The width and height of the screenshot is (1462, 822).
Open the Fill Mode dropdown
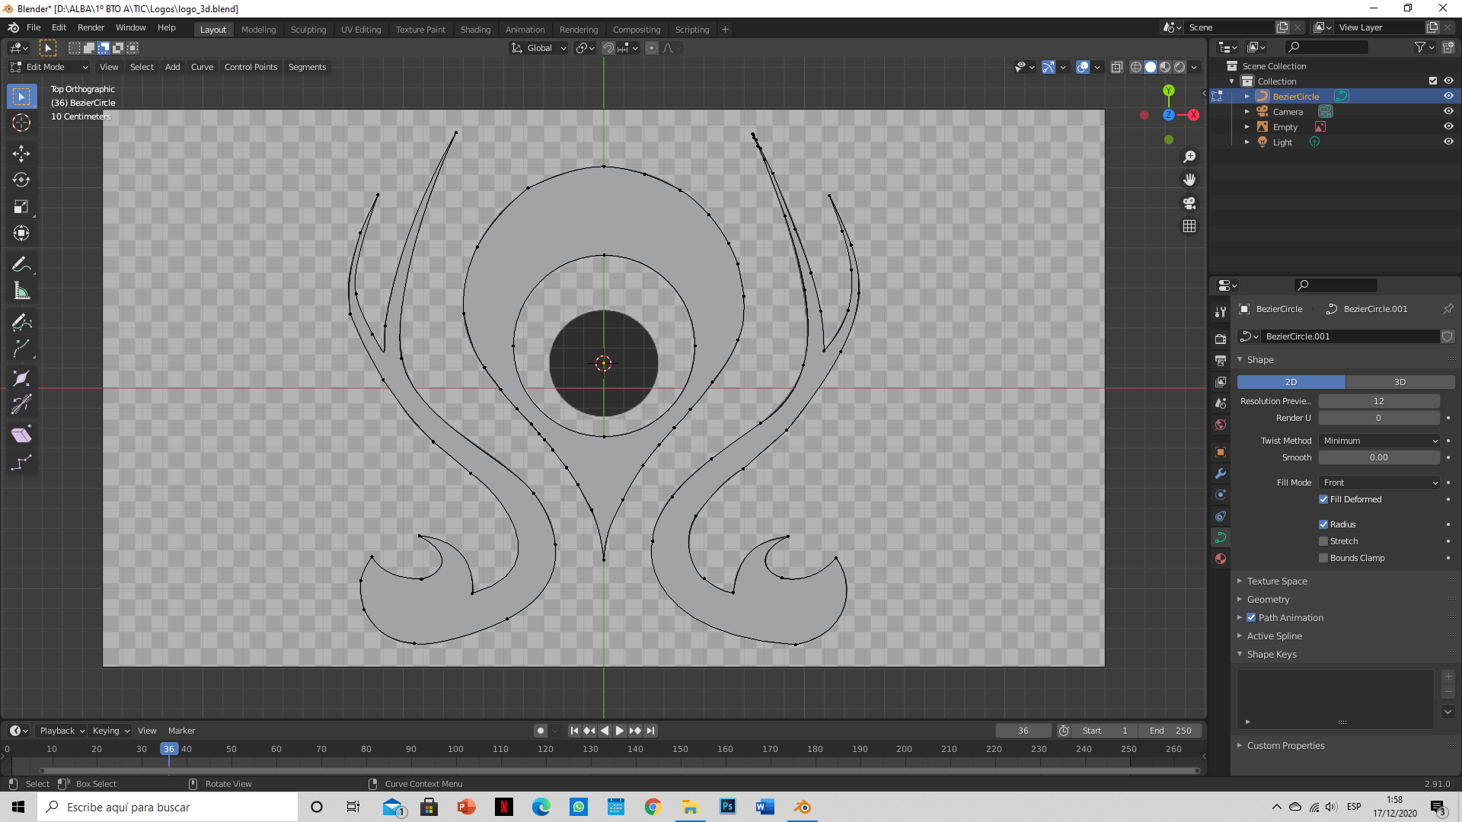1380,483
